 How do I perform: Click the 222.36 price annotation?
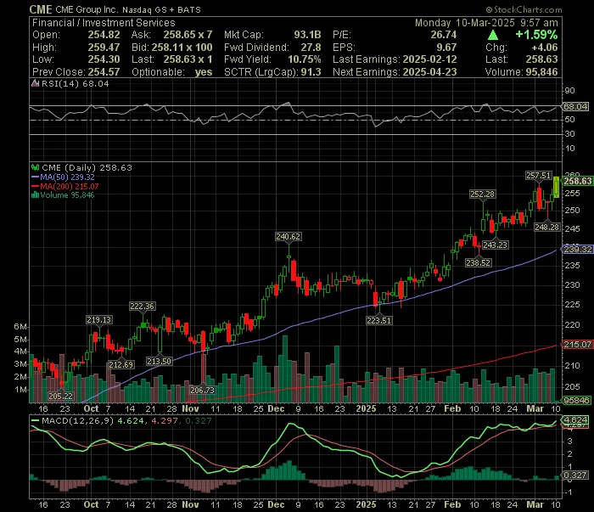point(142,307)
